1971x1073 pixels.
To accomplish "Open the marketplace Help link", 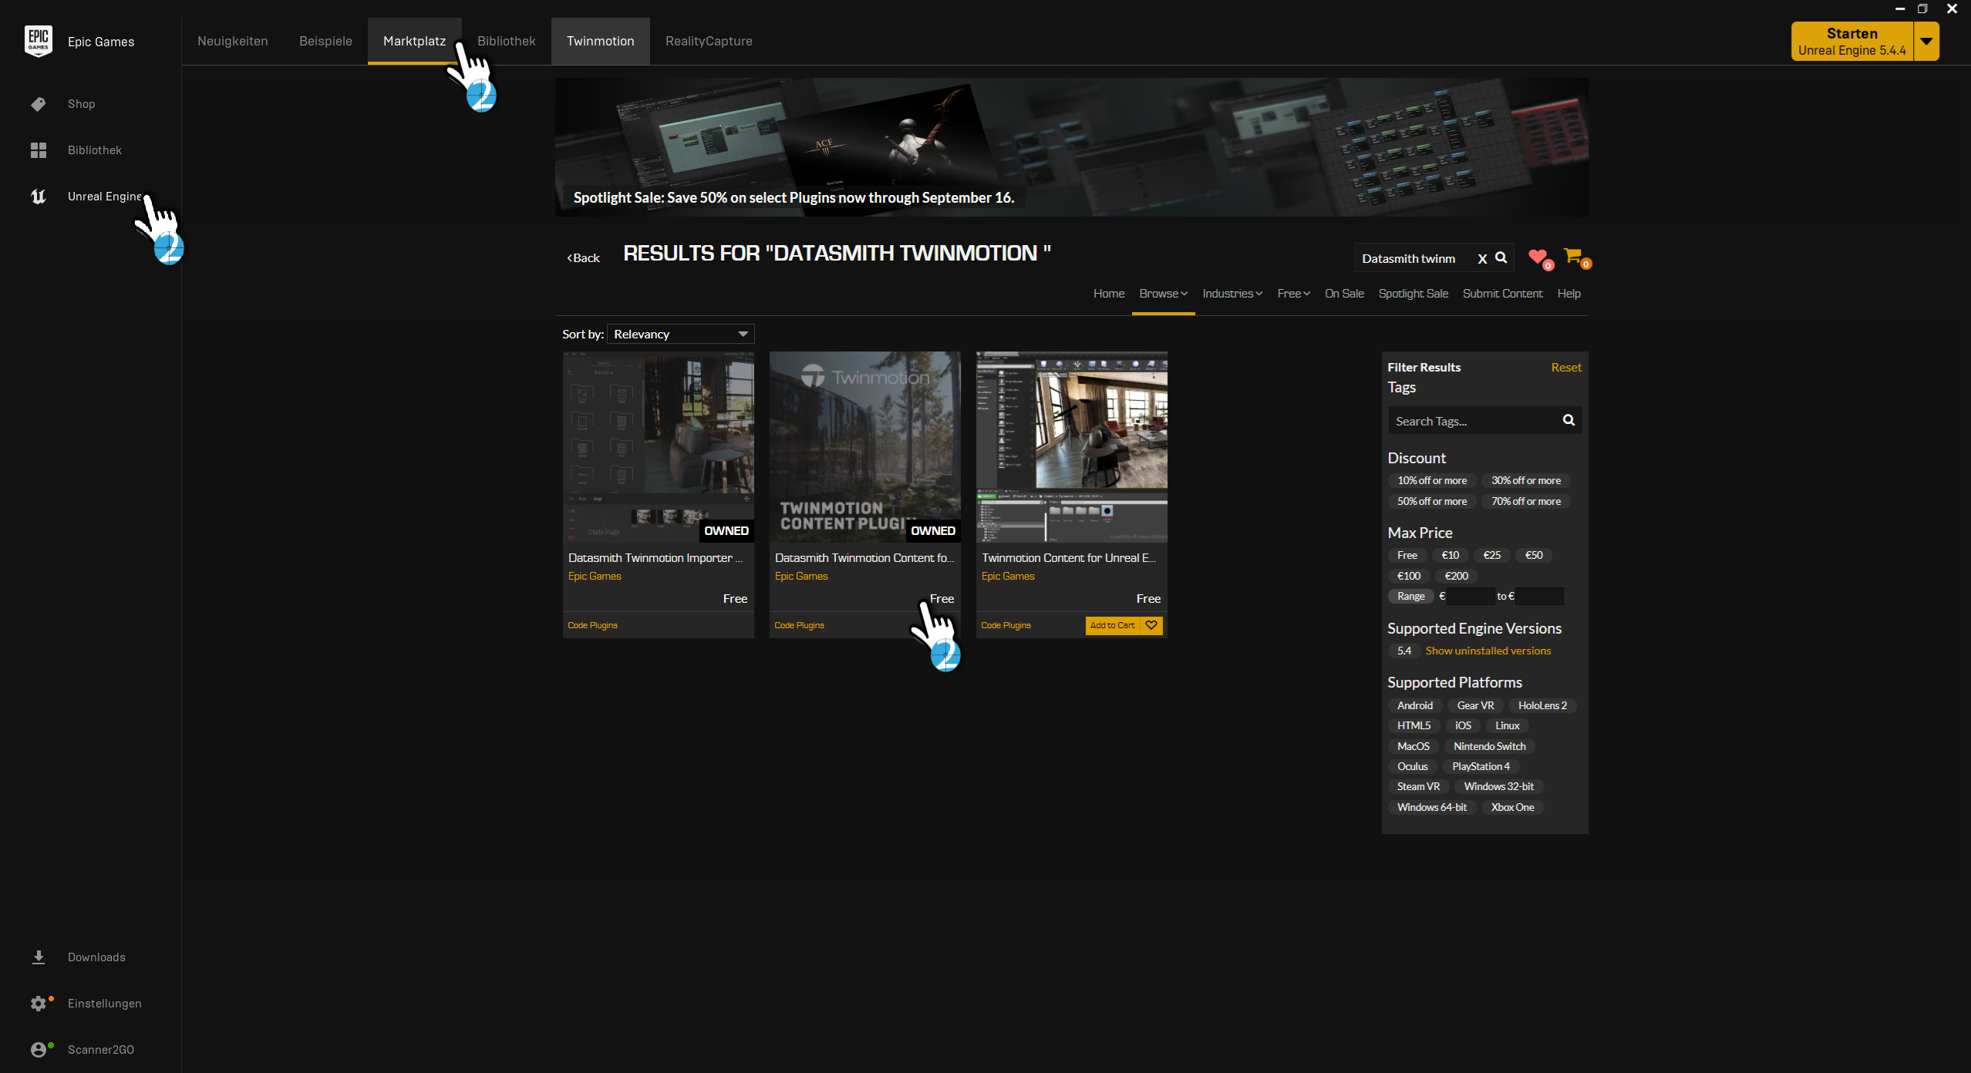I will [x=1568, y=294].
